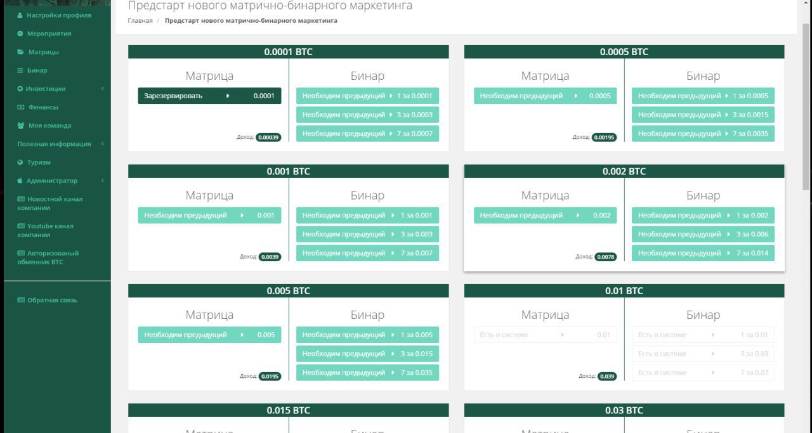Click matrix button Необходим предыдущий 0.005
The width and height of the screenshot is (812, 433).
pos(209,335)
